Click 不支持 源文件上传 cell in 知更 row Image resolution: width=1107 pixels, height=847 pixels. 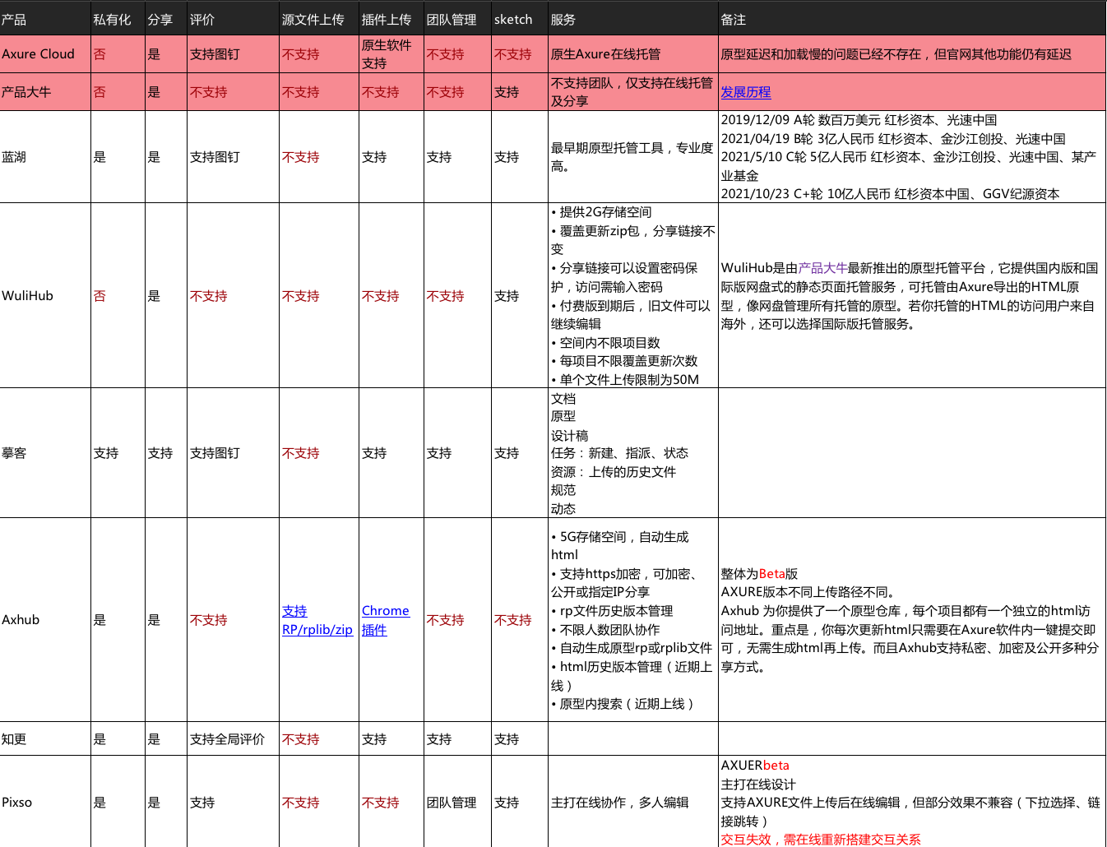(x=319, y=739)
